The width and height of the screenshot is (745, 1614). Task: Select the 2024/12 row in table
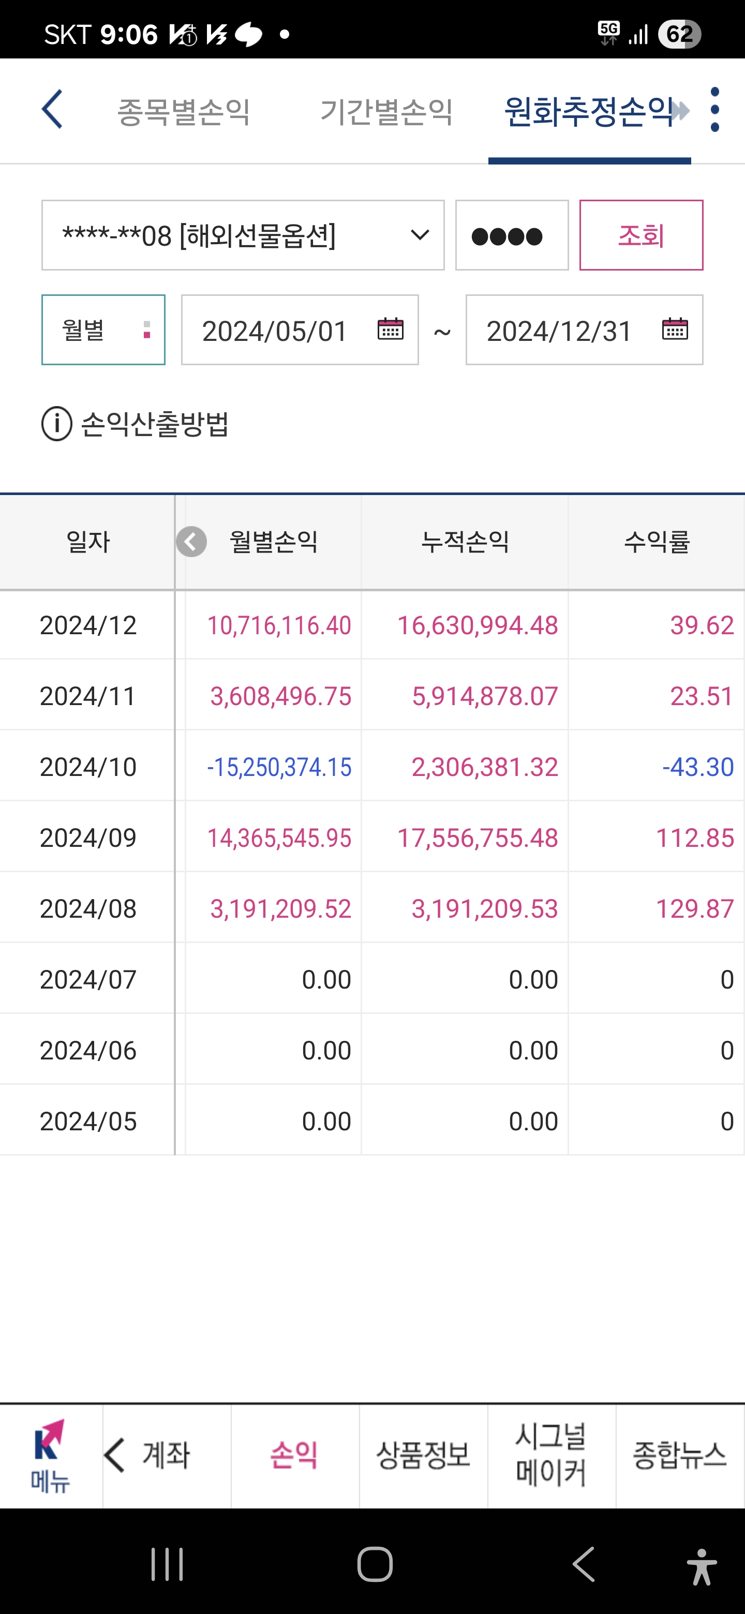click(x=372, y=625)
